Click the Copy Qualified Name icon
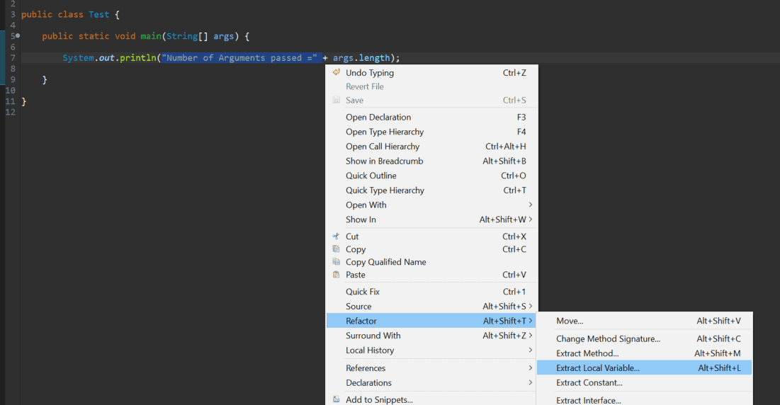 coord(337,262)
